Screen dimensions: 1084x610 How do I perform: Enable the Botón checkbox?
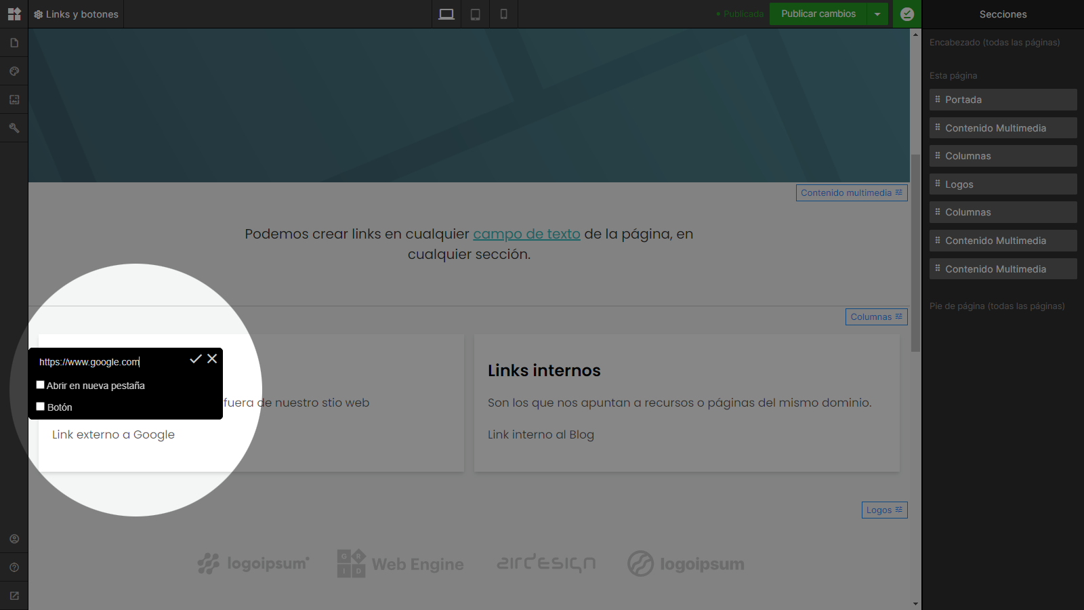click(x=41, y=407)
